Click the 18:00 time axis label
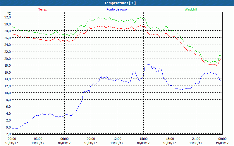 170,139
